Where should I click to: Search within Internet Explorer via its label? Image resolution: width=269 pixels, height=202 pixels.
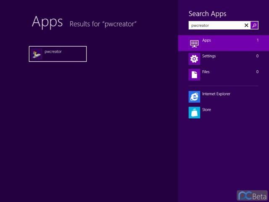tap(216, 94)
